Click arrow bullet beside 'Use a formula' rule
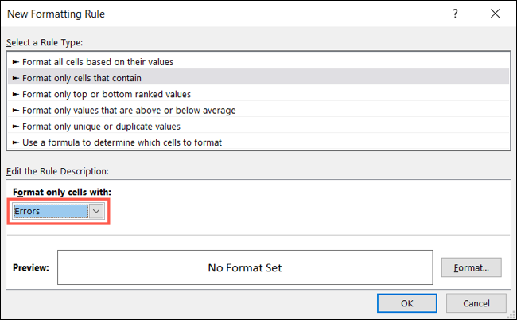Viewport: 517px width, 320px height. 16,142
